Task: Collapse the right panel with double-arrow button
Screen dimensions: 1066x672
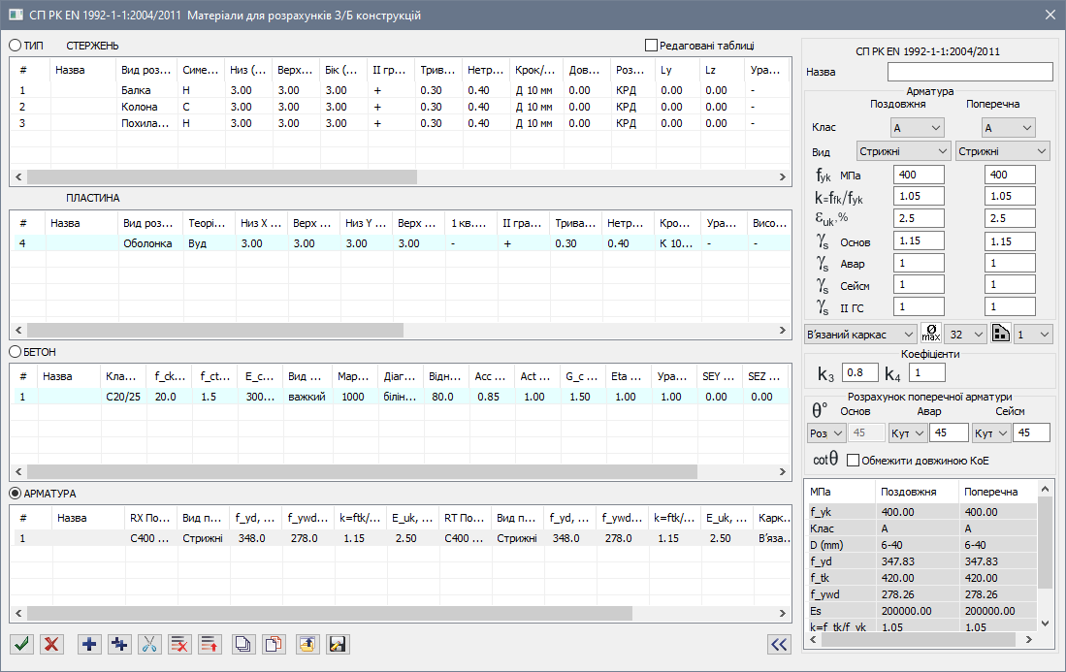Action: point(778,643)
